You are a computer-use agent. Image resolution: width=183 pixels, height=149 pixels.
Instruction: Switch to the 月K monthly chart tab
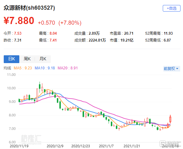(43, 59)
